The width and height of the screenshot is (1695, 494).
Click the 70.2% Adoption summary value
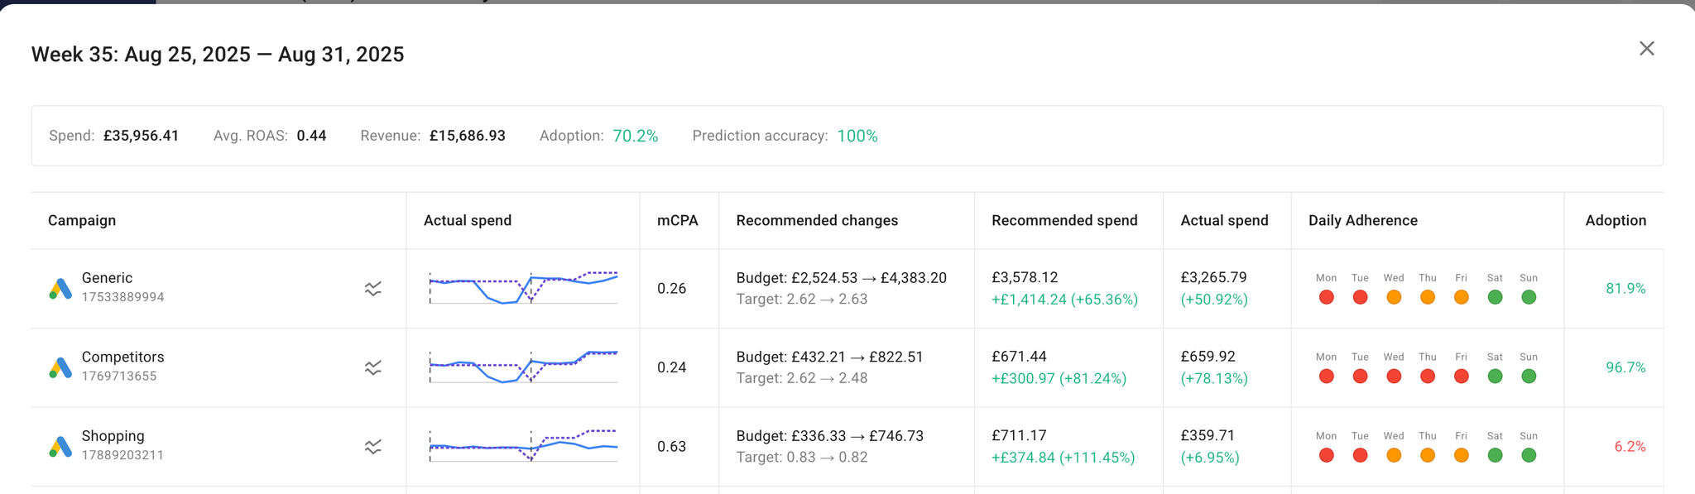pos(635,137)
